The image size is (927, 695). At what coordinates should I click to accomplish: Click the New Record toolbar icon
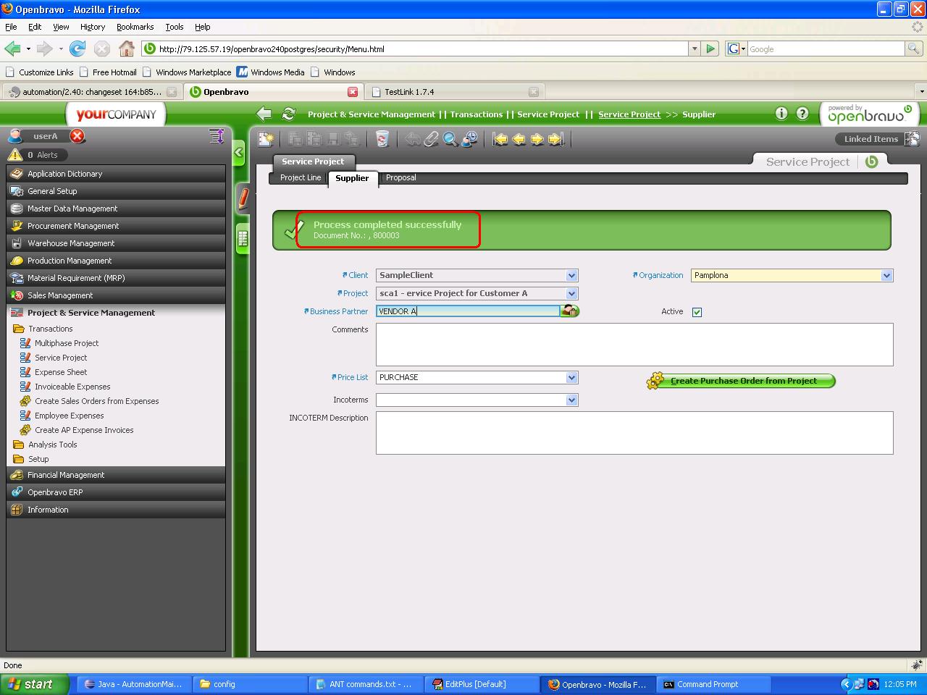point(266,139)
